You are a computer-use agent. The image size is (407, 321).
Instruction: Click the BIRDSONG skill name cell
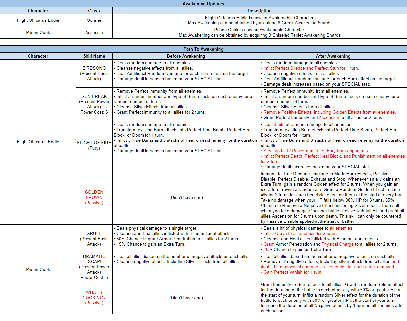click(94, 73)
